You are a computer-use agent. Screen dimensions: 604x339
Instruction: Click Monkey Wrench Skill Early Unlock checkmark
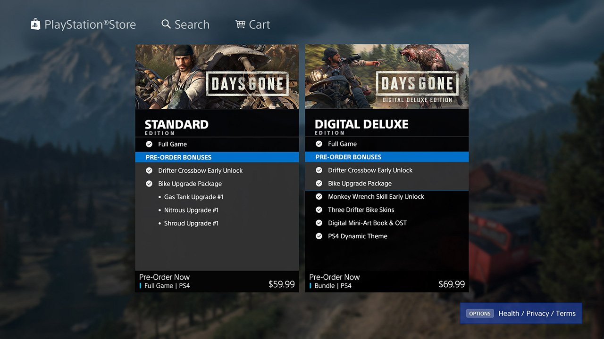[319, 196]
